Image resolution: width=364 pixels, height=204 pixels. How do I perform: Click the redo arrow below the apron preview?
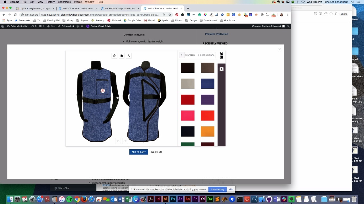(125, 141)
